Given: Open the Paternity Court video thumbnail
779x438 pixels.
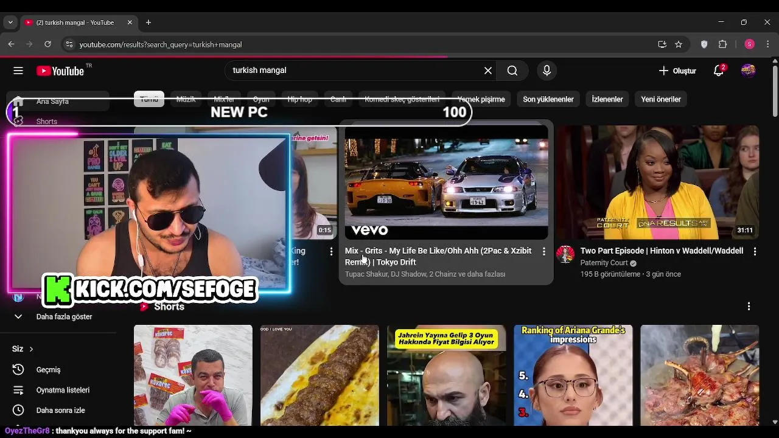Looking at the screenshot, I should click(657, 182).
